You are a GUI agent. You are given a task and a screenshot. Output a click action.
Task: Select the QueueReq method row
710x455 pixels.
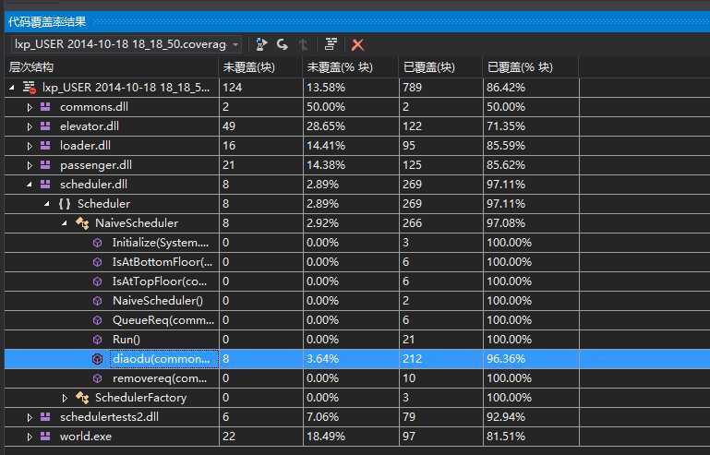(357, 320)
